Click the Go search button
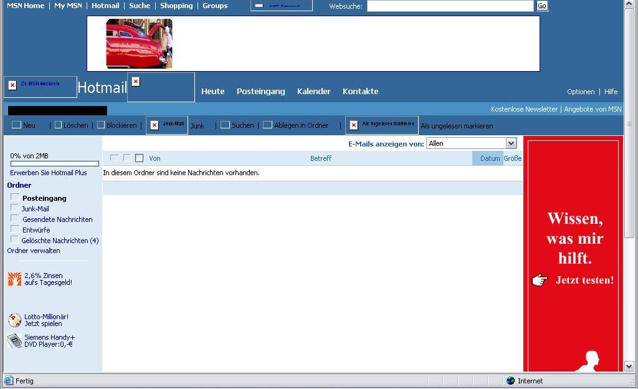The width and height of the screenshot is (638, 389). coord(542,6)
